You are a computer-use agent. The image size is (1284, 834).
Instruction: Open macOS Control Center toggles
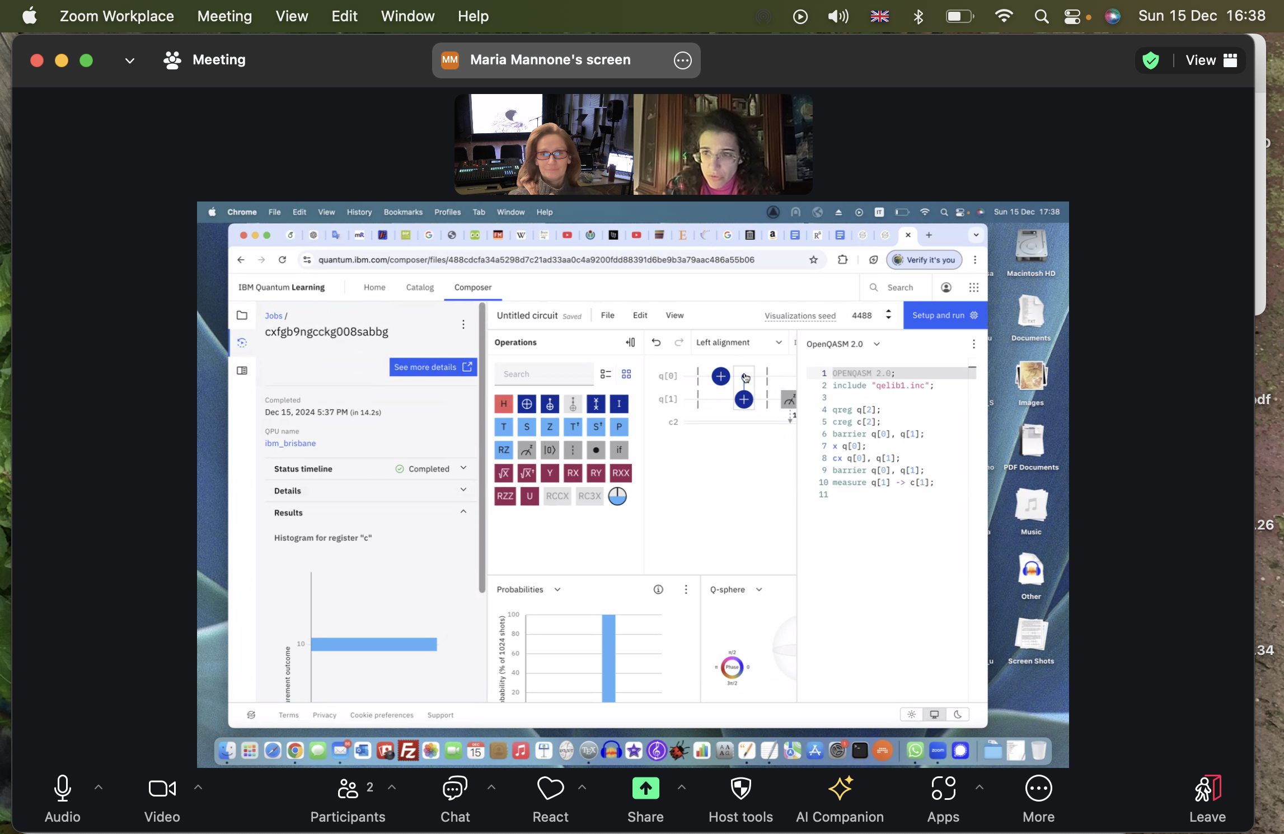click(x=1072, y=16)
